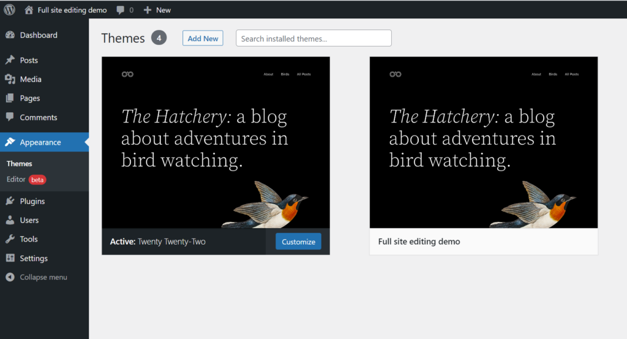Click the Plugins plug icon
Image resolution: width=627 pixels, height=339 pixels.
point(10,201)
